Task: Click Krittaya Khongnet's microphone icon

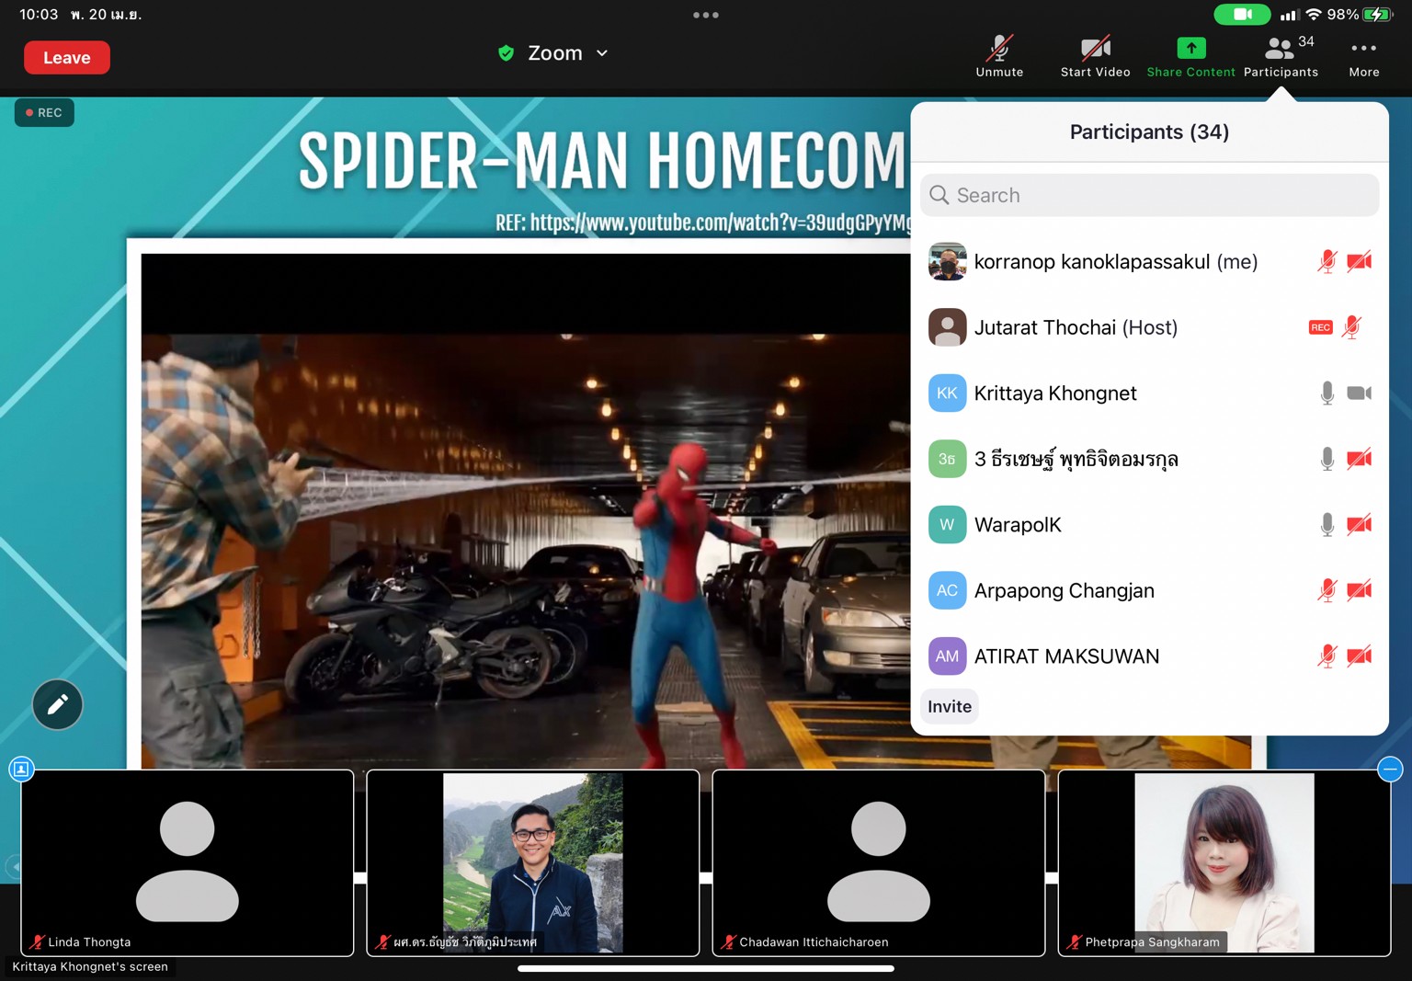Action: pos(1327,394)
